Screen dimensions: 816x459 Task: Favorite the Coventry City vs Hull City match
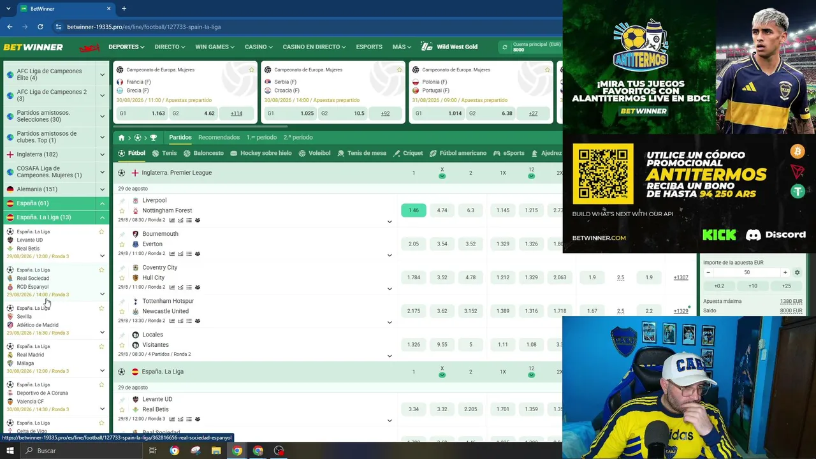pos(122,278)
